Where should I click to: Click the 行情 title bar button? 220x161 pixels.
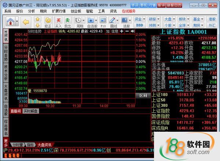point(153,5)
